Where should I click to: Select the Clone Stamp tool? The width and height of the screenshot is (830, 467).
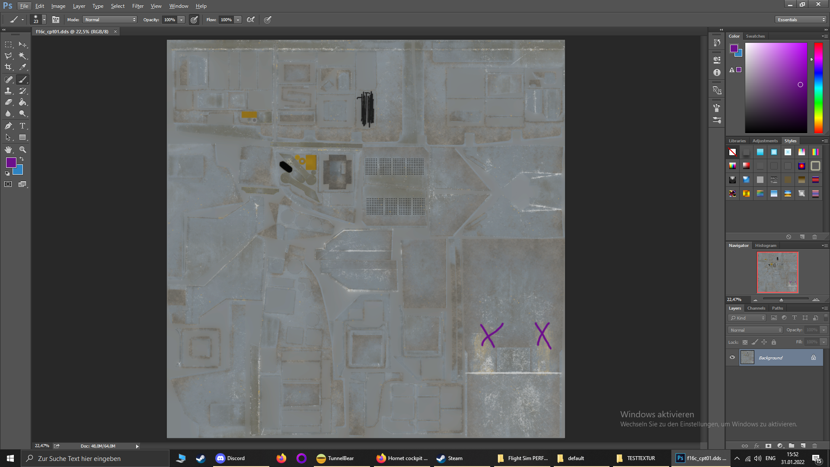[x=8, y=91]
